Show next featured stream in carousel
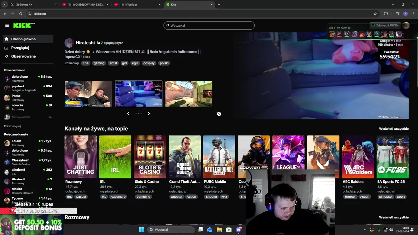Viewport: 418px width, 235px height. click(149, 113)
